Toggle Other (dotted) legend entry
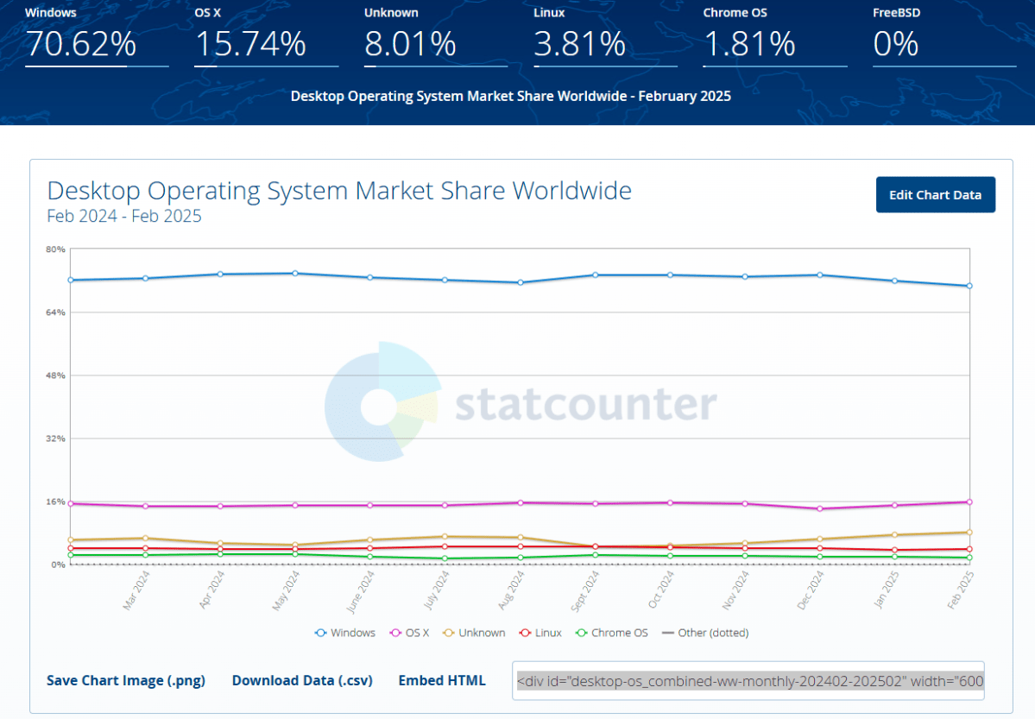The width and height of the screenshot is (1035, 719). (705, 633)
